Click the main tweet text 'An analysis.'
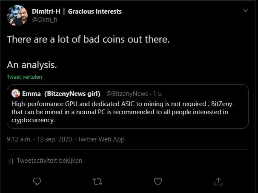The width and height of the screenshot is (258, 193). click(32, 65)
